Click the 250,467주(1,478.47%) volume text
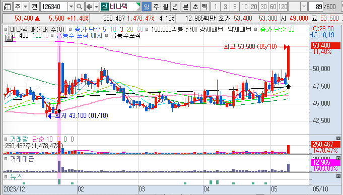Screen dimensions: 343x195 [34, 146]
